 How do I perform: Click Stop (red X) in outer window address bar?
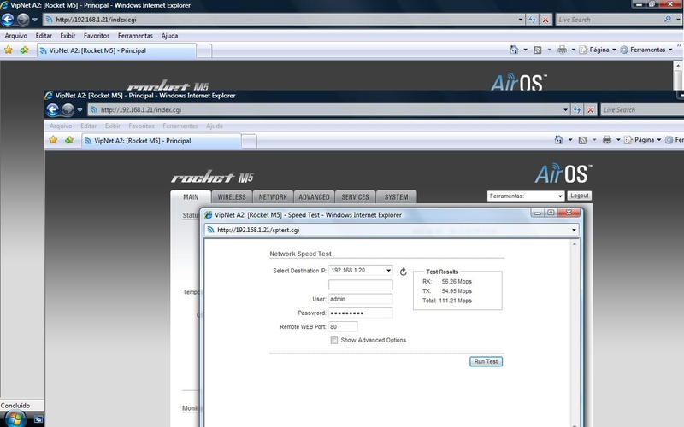[545, 20]
